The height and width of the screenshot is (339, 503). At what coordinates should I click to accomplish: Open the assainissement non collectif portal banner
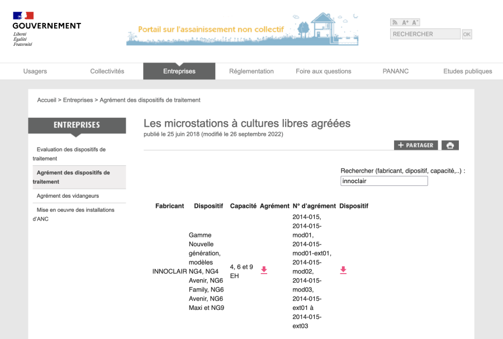coord(242,29)
